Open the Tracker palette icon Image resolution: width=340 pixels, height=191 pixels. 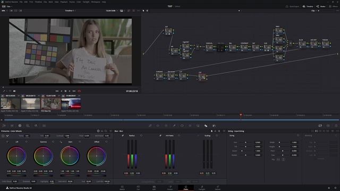pyautogui.click(x=190, y=126)
